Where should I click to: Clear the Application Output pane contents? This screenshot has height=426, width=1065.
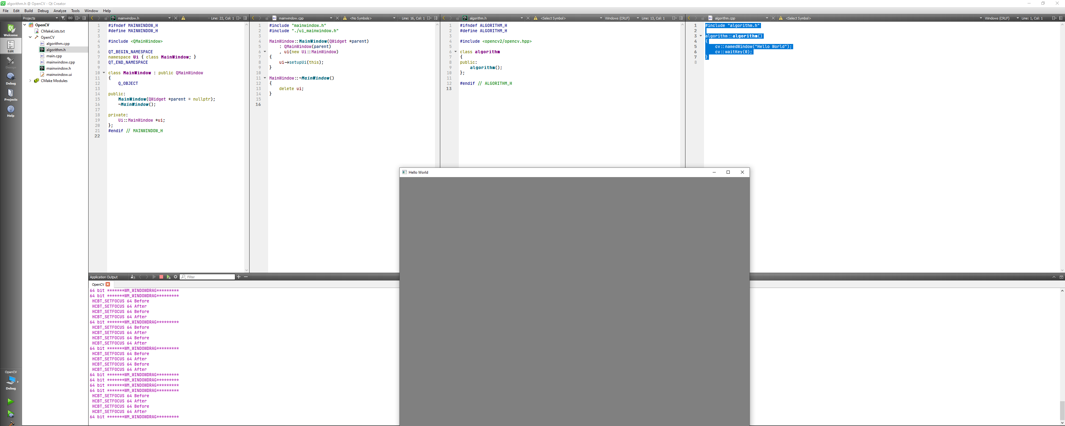(133, 277)
